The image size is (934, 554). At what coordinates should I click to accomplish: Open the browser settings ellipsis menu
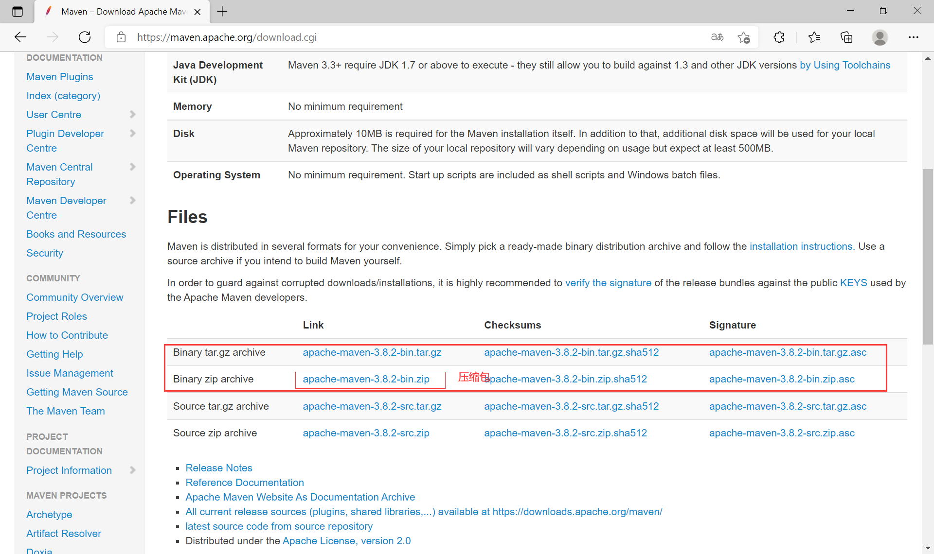[914, 37]
